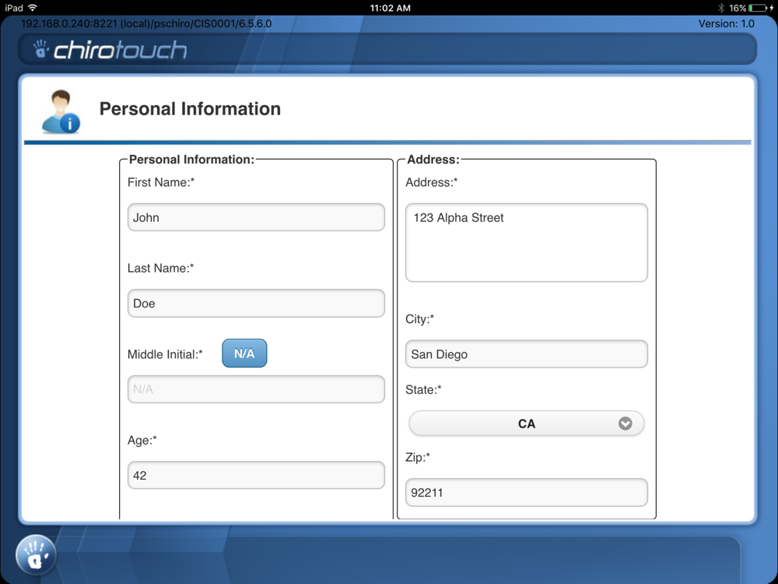Click the arrow icon on State selector

626,424
